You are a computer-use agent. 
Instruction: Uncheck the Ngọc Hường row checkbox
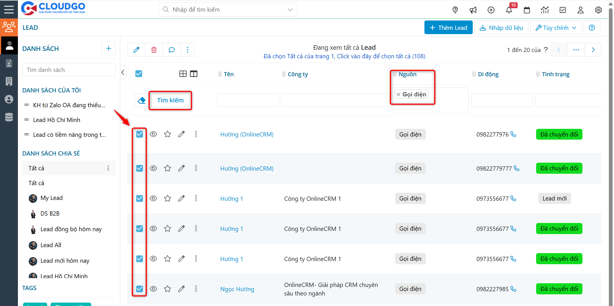point(139,289)
